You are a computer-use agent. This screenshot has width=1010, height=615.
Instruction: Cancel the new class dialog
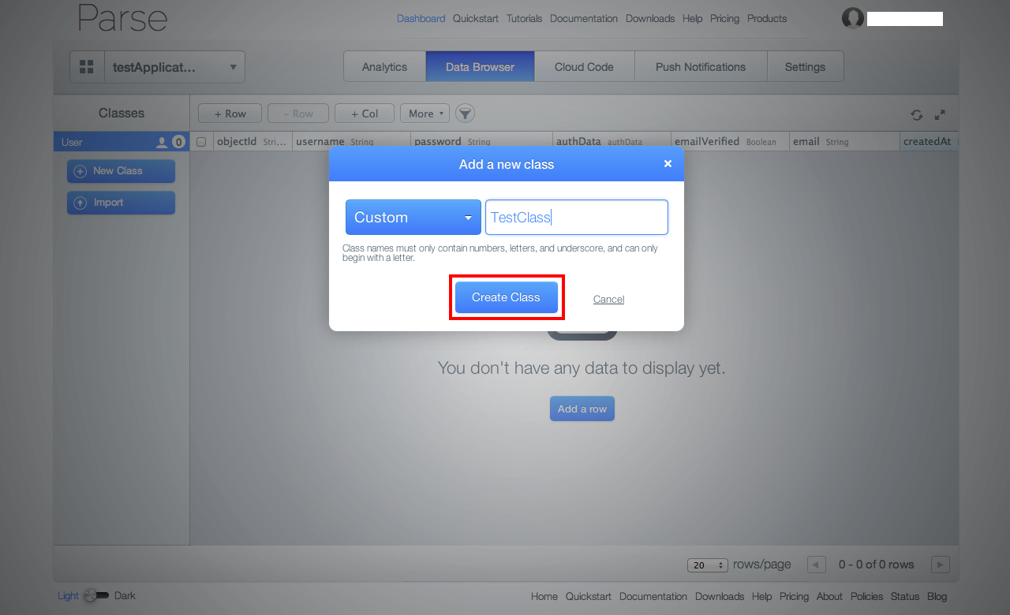click(608, 299)
